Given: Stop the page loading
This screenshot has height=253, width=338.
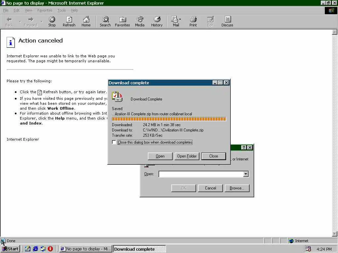Looking at the screenshot, I should [x=52, y=21].
